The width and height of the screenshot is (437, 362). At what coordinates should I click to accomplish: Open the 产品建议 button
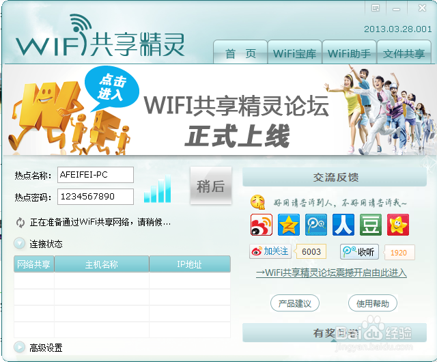point(294,303)
